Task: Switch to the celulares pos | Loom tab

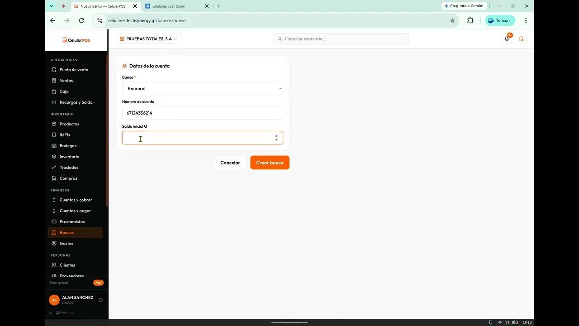Action: point(178,6)
